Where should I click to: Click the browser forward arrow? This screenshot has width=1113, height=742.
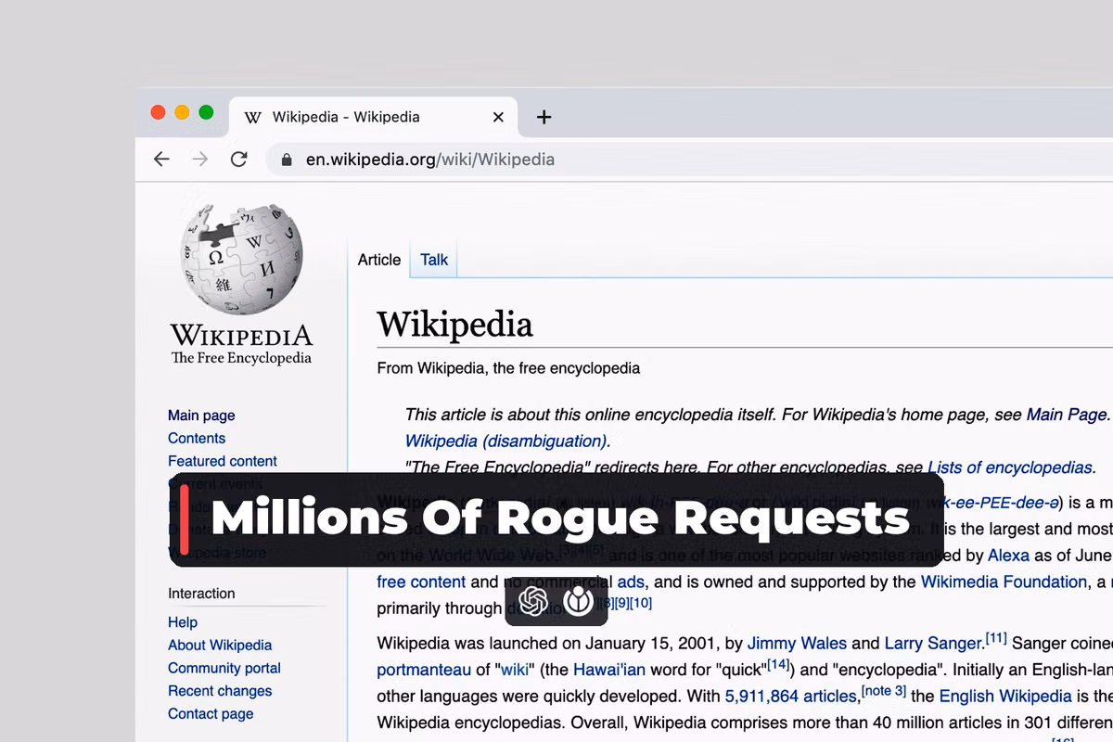(200, 160)
